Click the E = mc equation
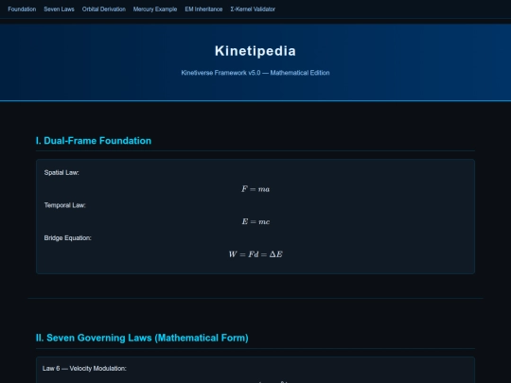 255,221
